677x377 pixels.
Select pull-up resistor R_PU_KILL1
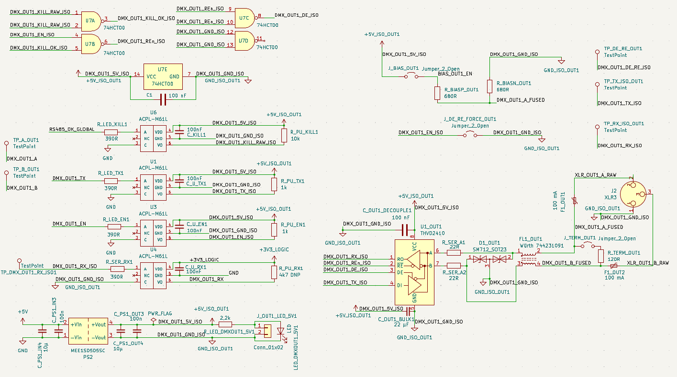[x=284, y=135]
